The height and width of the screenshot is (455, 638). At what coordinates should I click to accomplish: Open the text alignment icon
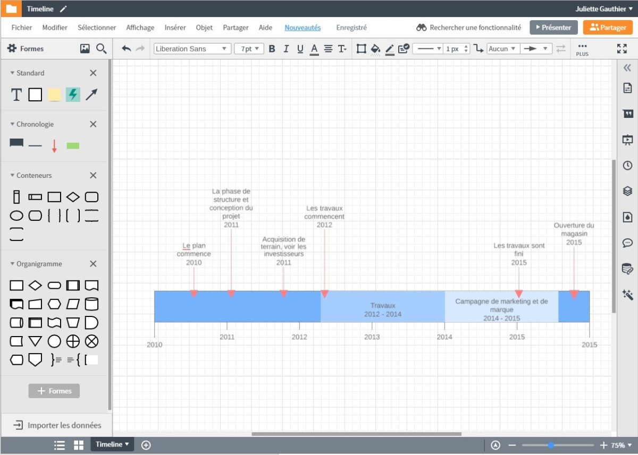(328, 48)
